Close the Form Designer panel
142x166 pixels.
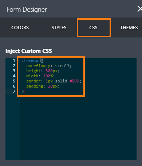pyautogui.click(x=140, y=9)
